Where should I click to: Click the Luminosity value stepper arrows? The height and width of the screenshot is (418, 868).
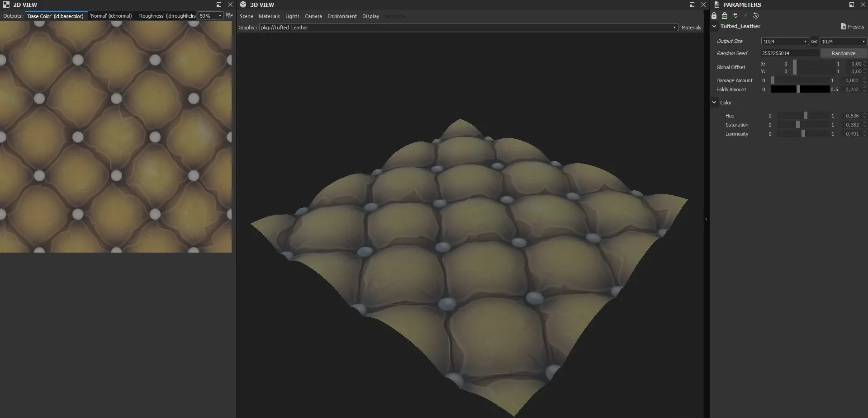point(865,134)
